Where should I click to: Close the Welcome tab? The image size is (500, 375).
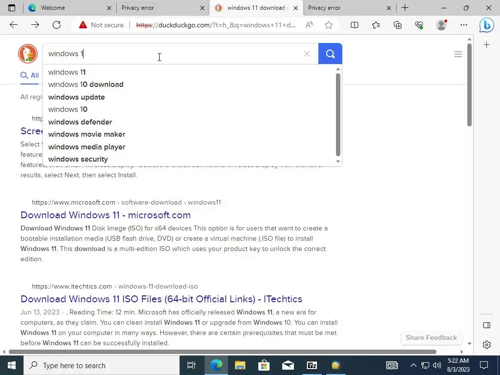point(109,8)
